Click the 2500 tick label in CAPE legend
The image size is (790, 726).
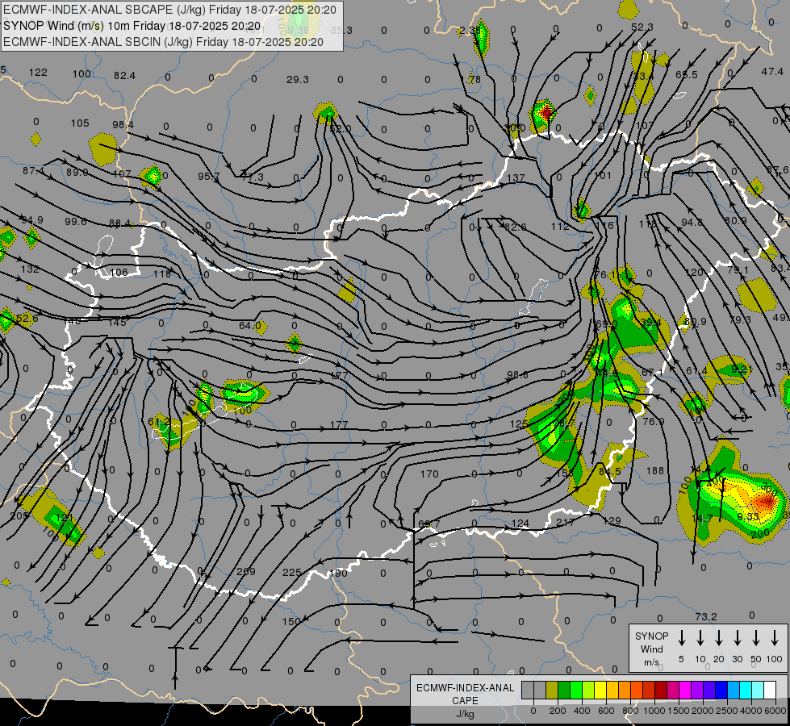click(x=726, y=711)
